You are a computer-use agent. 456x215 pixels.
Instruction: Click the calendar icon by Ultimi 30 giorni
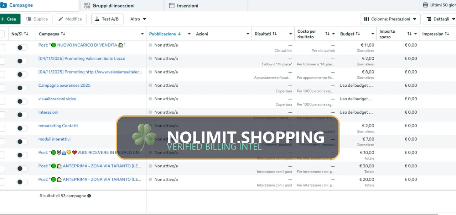[425, 5]
